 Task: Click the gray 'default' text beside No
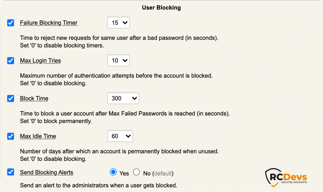point(163,173)
